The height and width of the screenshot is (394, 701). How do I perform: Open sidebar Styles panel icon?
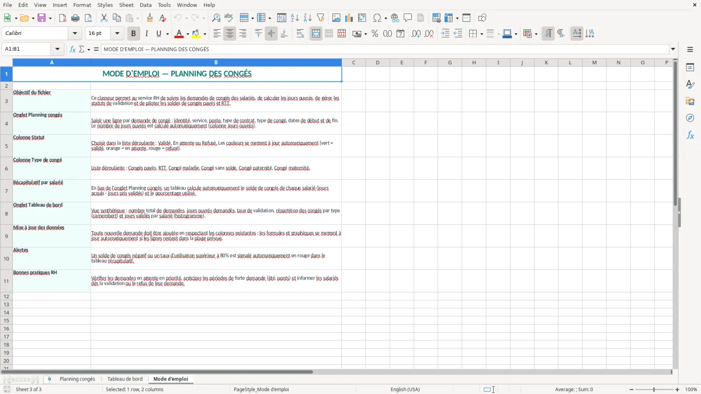point(690,84)
